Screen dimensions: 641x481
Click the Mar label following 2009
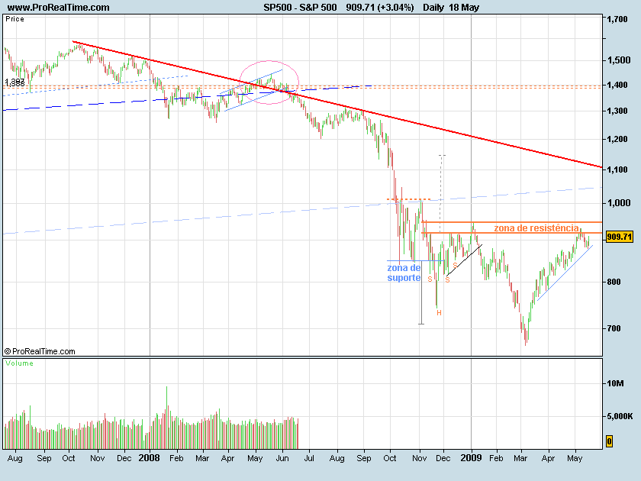tap(520, 458)
